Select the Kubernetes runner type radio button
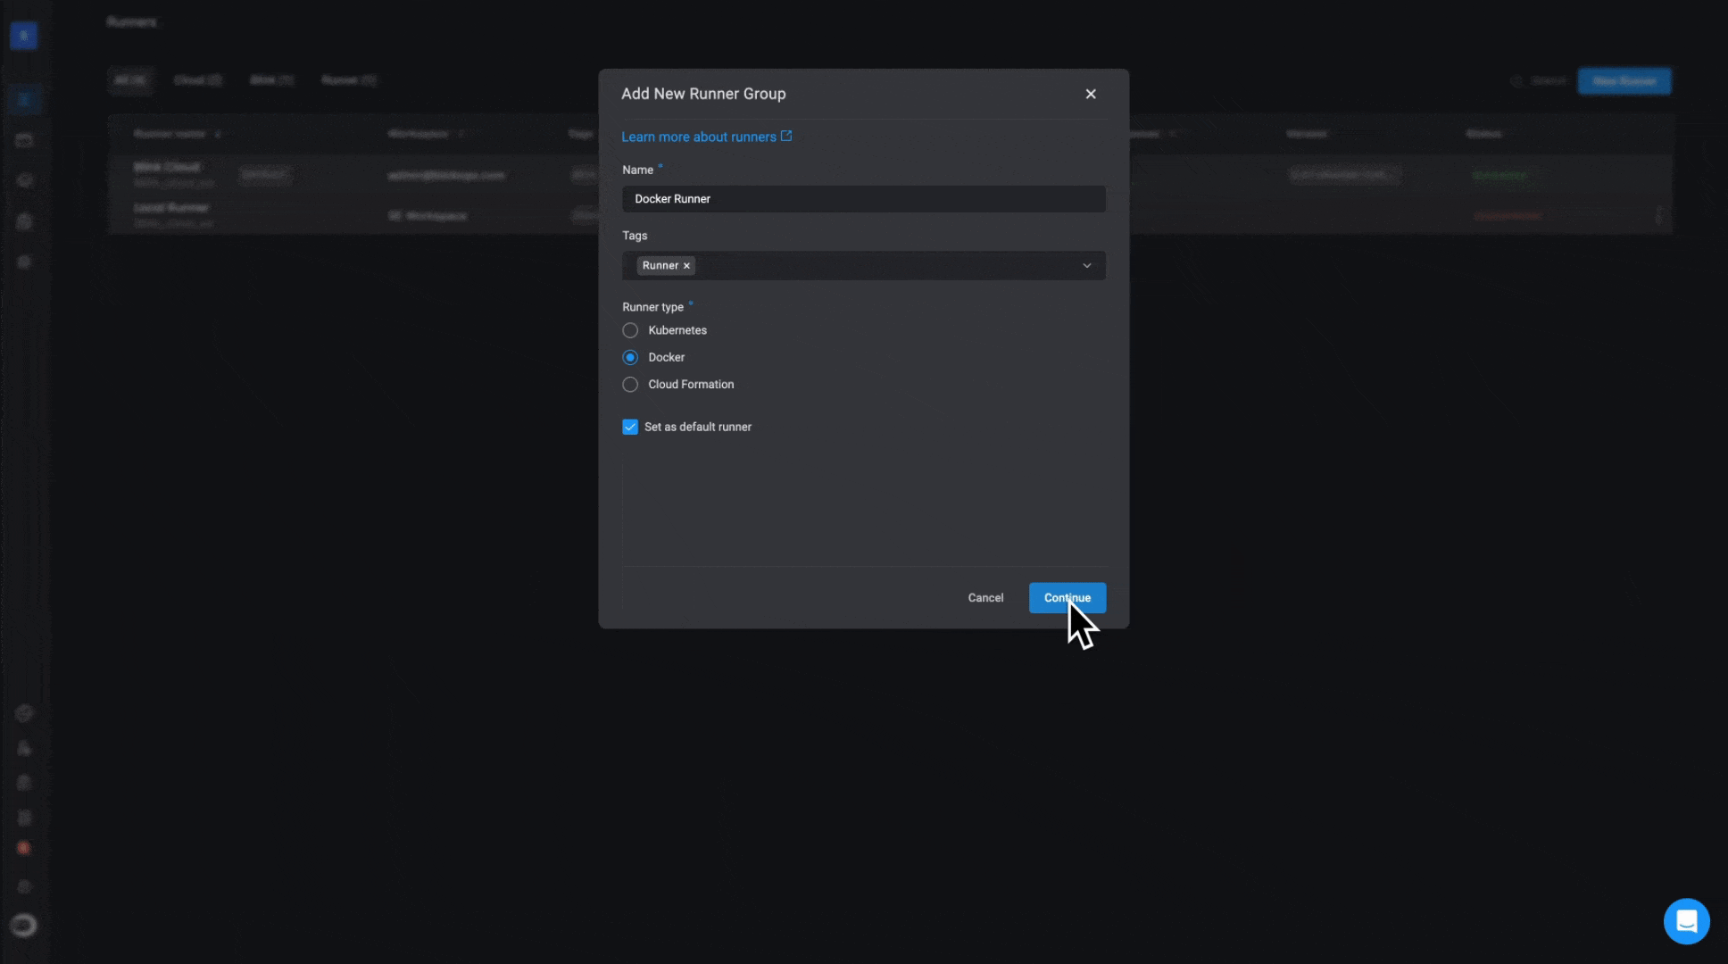This screenshot has width=1728, height=964. pos(629,330)
